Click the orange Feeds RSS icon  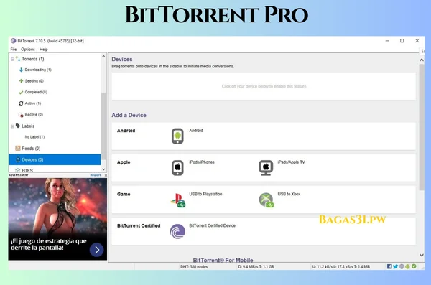pyautogui.click(x=18, y=149)
